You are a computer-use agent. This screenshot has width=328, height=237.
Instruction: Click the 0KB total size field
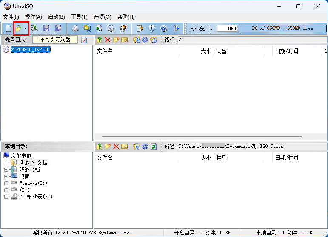227,28
